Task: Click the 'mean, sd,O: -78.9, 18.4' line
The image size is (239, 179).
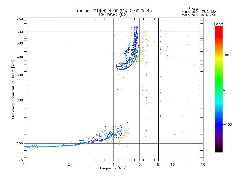Action: [199, 12]
